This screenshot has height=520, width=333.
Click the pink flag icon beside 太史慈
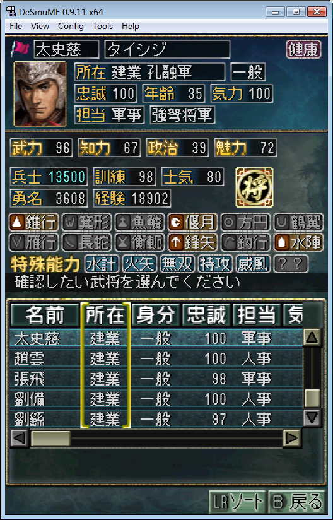click(x=21, y=49)
